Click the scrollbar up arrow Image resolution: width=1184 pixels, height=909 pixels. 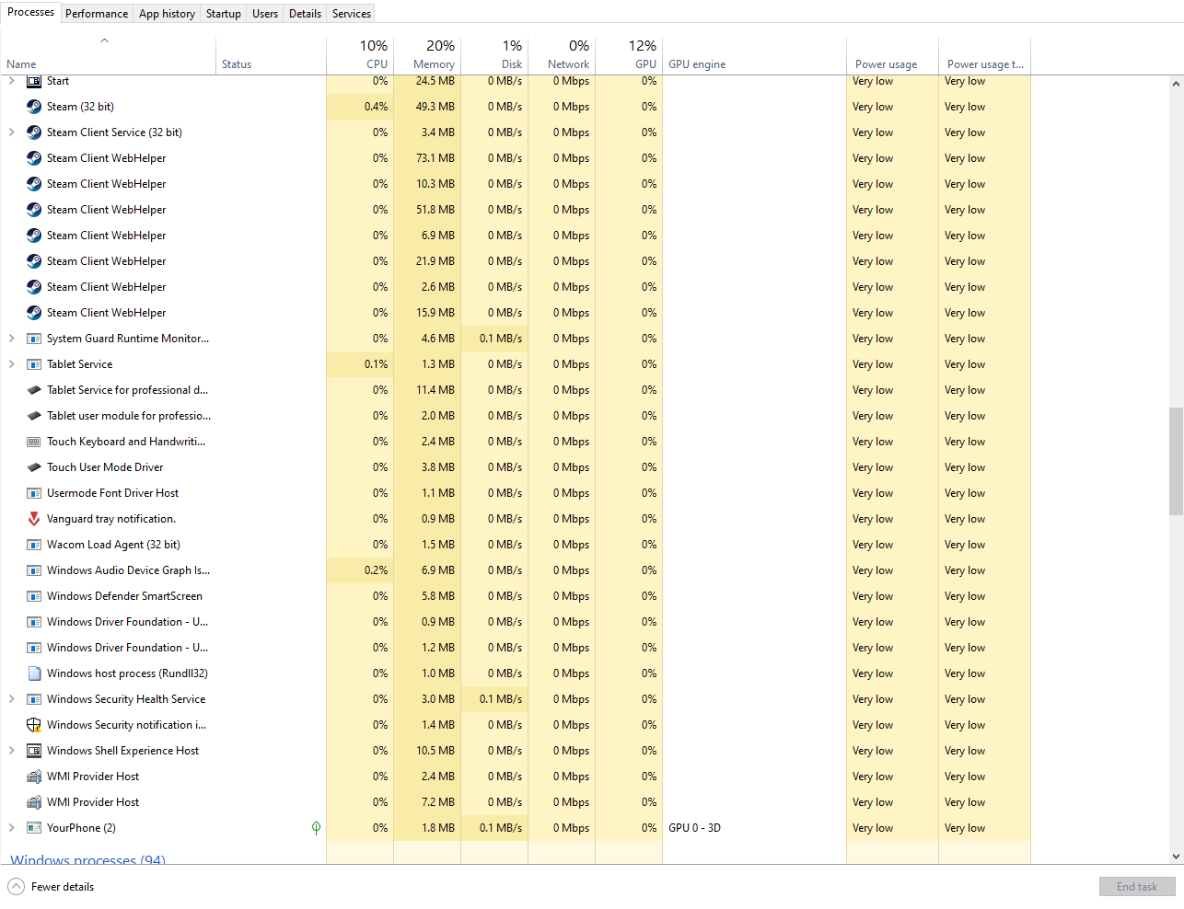tap(1176, 84)
